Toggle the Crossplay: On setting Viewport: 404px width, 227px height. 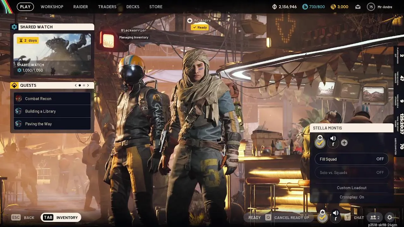click(352, 197)
